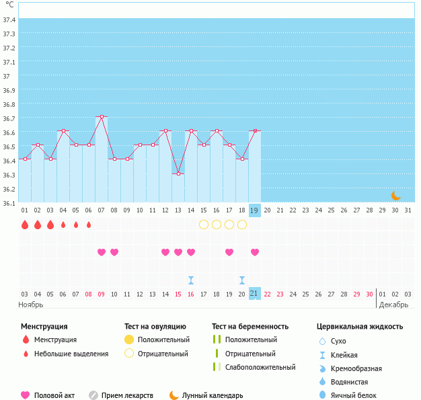
Task: Click the heart icon on cycle day 07
Action: point(102,252)
